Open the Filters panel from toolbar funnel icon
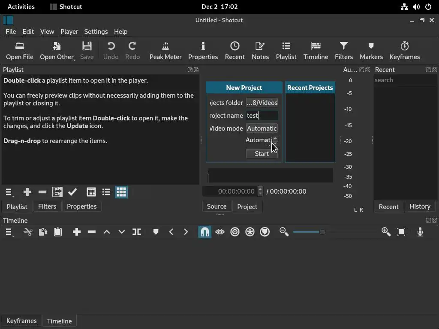 coord(344,51)
